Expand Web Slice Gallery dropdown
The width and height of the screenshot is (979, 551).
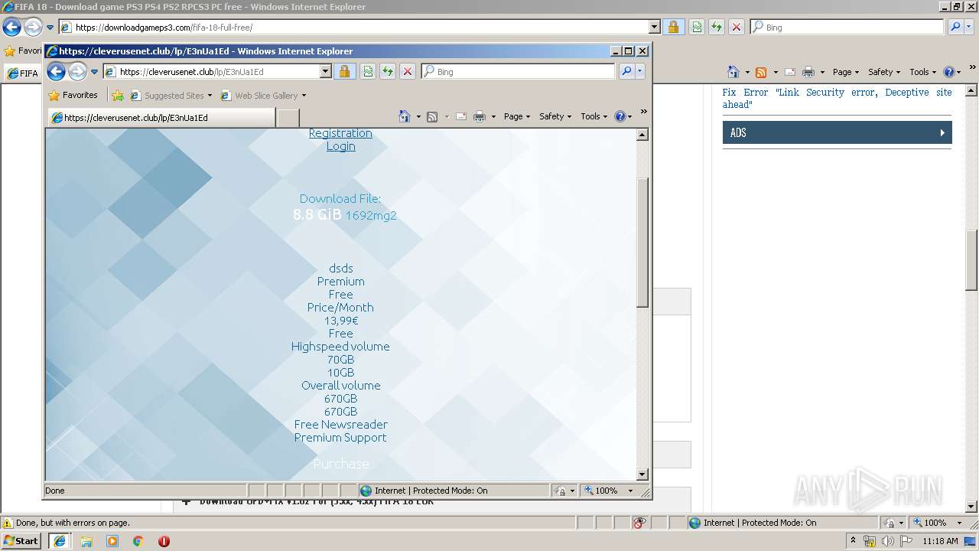tap(304, 96)
